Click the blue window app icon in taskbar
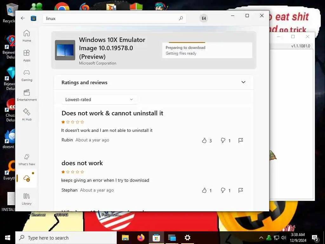325x244 pixels. 172,238
